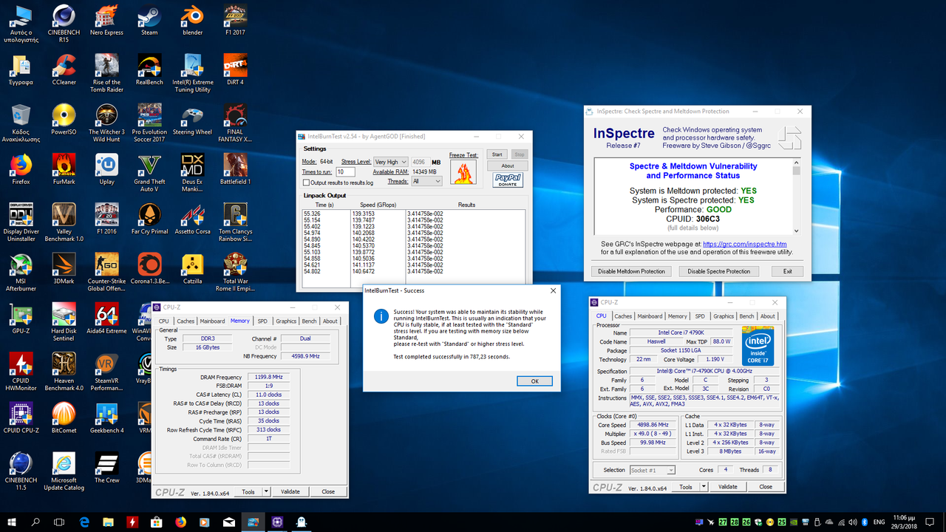Viewport: 946px width, 532px height.
Task: Open About tab in CPU-Z i7-4790K window
Action: [x=768, y=316]
